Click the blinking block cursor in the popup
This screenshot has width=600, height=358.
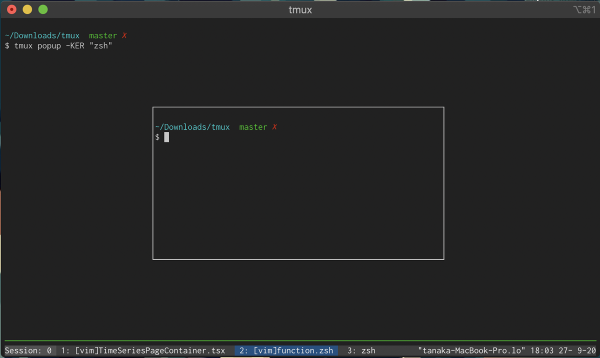click(x=166, y=137)
